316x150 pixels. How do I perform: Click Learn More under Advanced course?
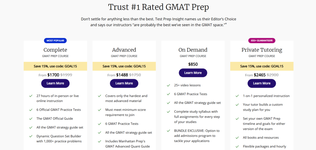pos(124,83)
